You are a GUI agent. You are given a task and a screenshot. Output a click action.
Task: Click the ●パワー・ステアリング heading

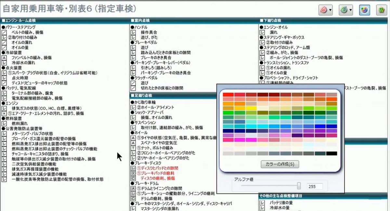point(19,27)
